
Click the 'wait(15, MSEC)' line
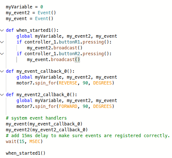(x=24, y=142)
